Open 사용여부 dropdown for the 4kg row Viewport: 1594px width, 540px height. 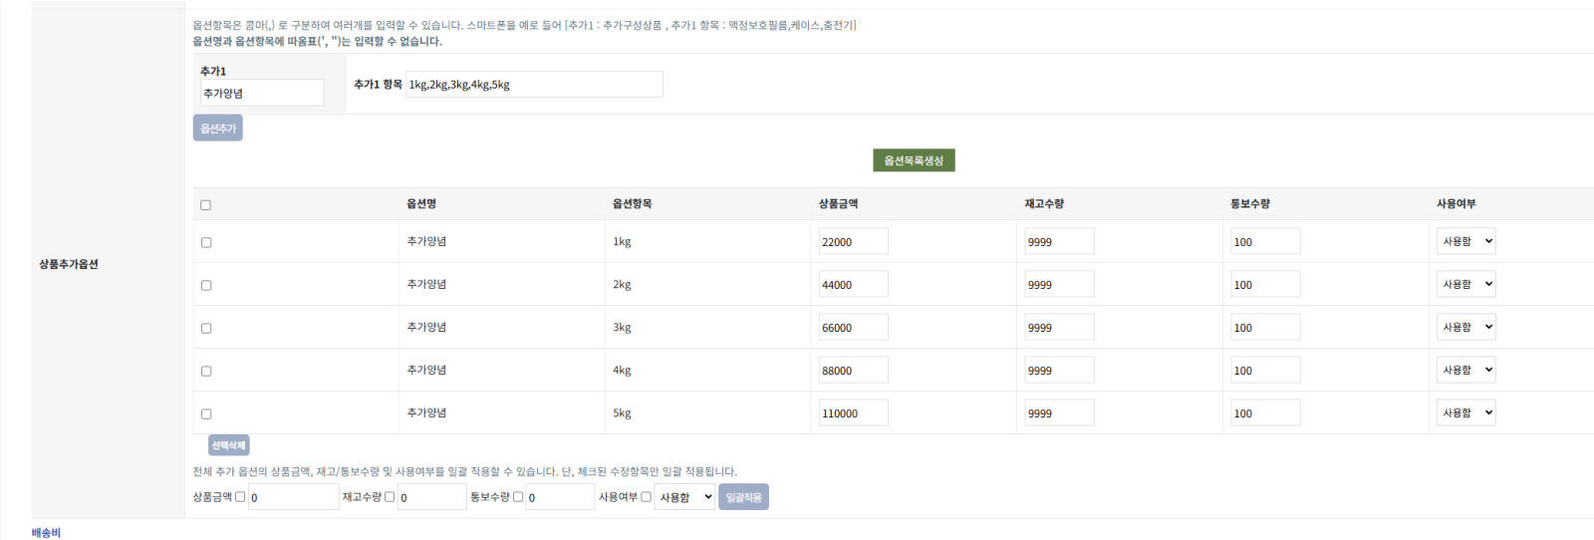click(1465, 370)
